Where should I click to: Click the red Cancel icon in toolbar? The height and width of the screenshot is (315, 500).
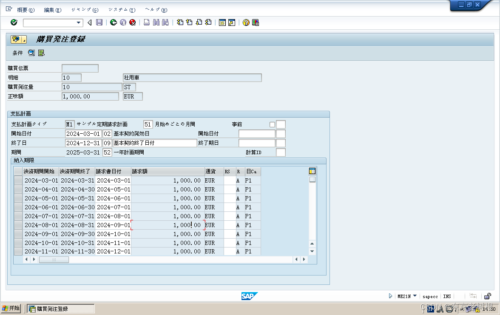tap(132, 22)
